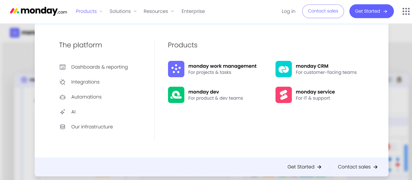Click Log in
Viewport: 412px width, 180px height.
click(x=288, y=11)
